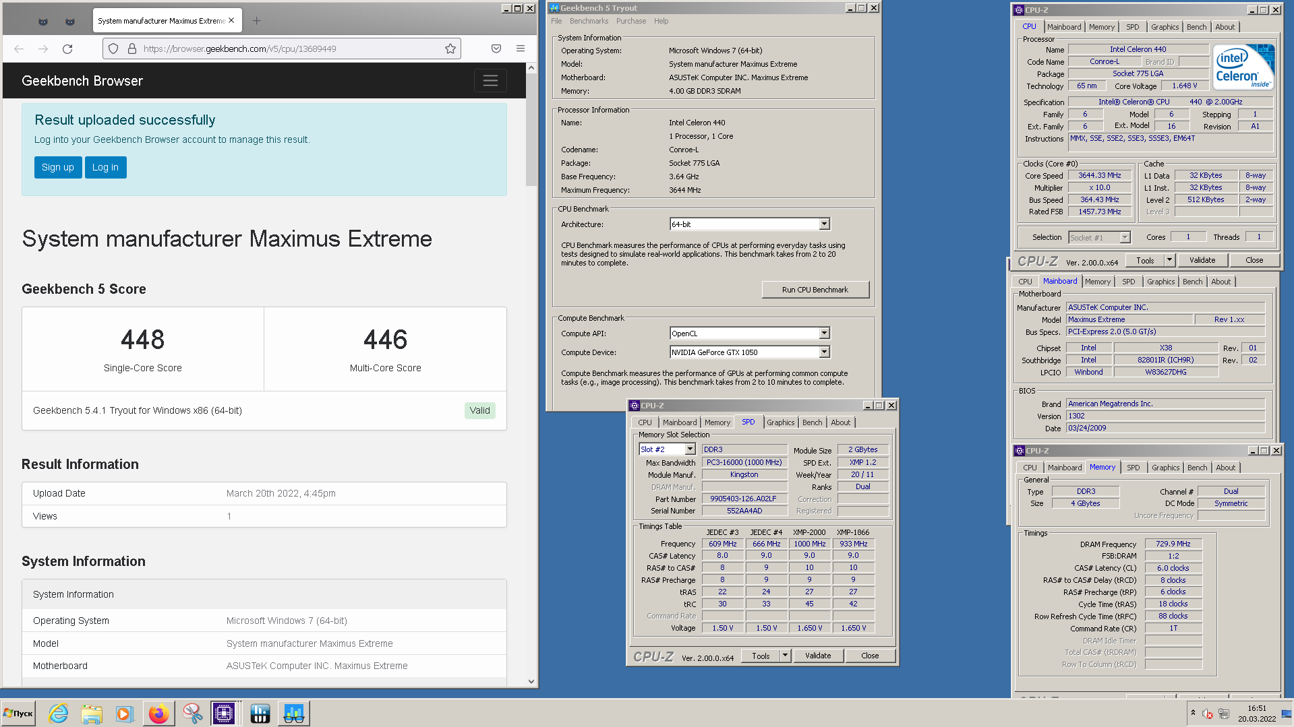This screenshot has width=1294, height=727.
Task: Open network status tray icon
Action: [x=1224, y=714]
